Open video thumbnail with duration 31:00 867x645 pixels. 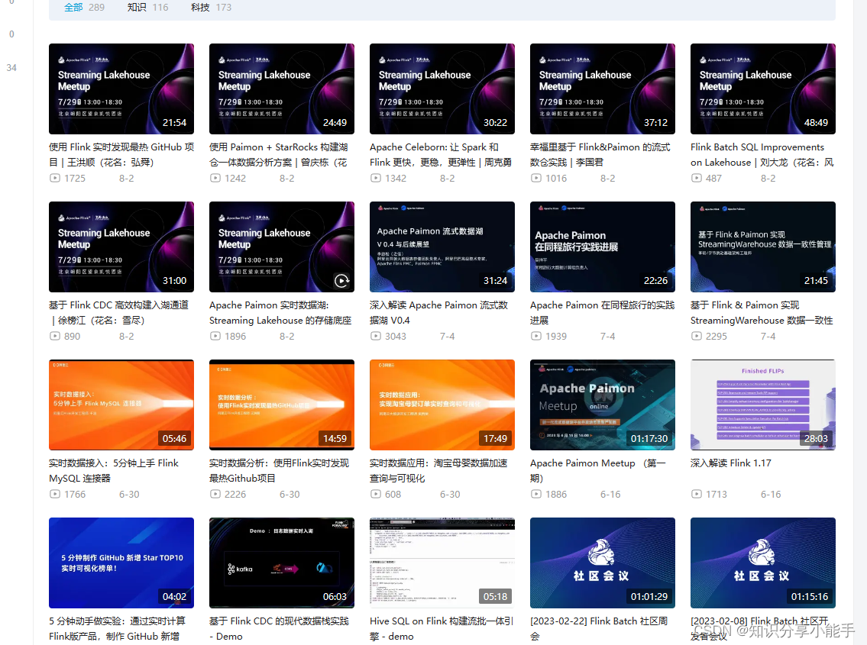coord(121,247)
